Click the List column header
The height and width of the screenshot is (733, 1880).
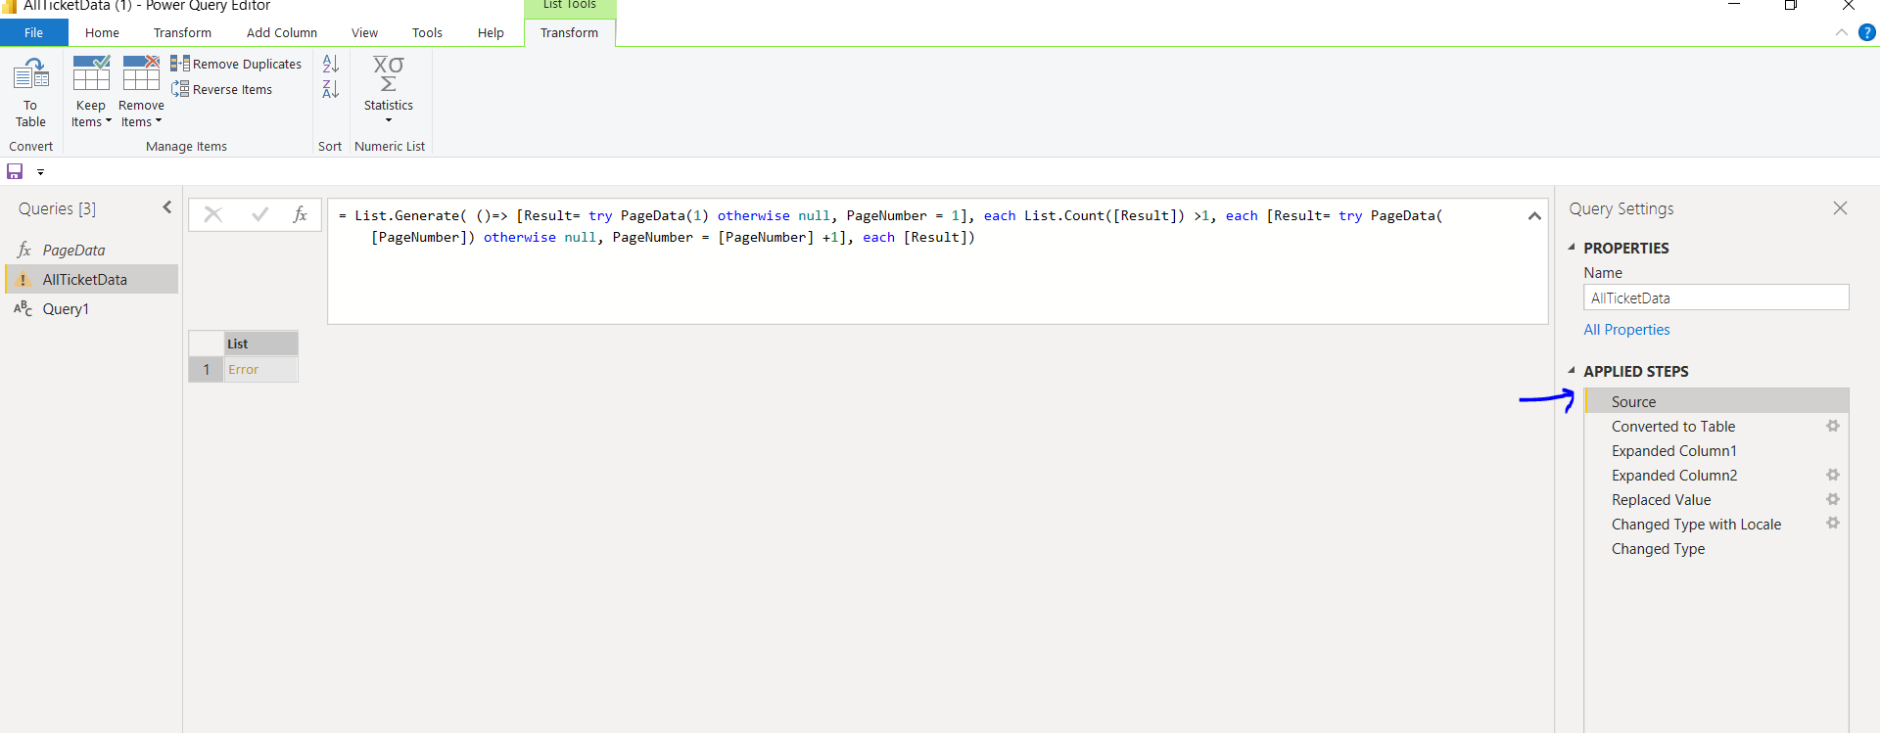(260, 344)
